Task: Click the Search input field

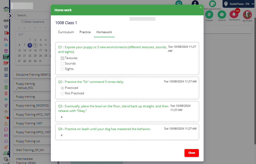Action: pos(33,16)
